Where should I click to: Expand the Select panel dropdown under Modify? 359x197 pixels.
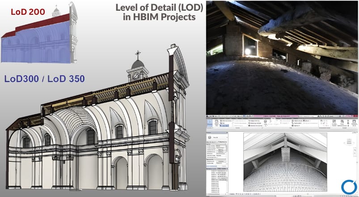[x=210, y=128]
